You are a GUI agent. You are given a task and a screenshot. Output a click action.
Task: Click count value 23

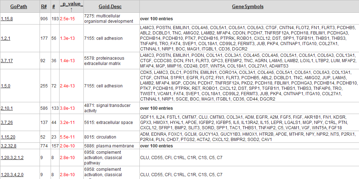pyautogui.click(x=54, y=137)
